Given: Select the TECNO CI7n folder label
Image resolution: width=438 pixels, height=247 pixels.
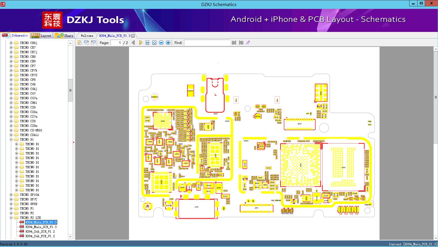Looking at the screenshot, I should 29,116.
